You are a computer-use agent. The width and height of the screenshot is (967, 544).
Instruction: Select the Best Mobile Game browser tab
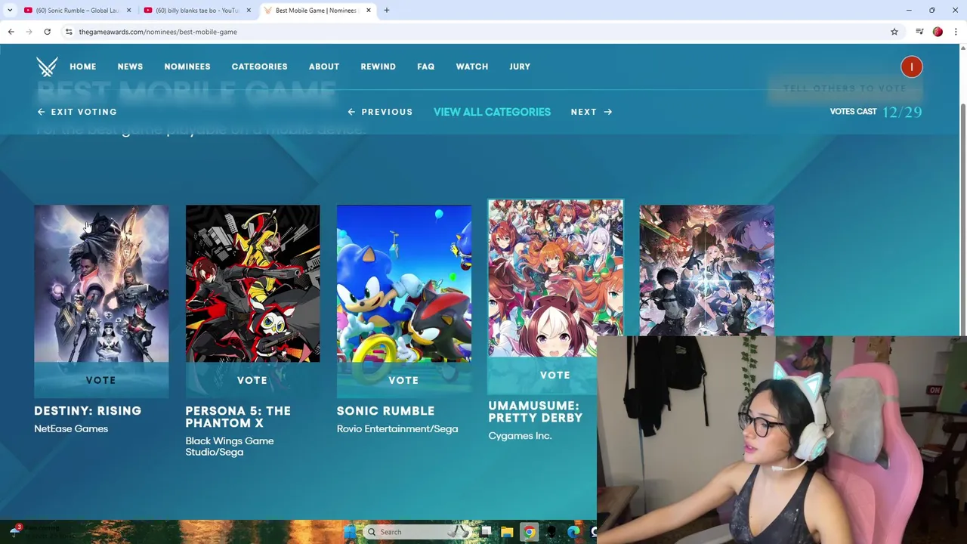point(317,10)
